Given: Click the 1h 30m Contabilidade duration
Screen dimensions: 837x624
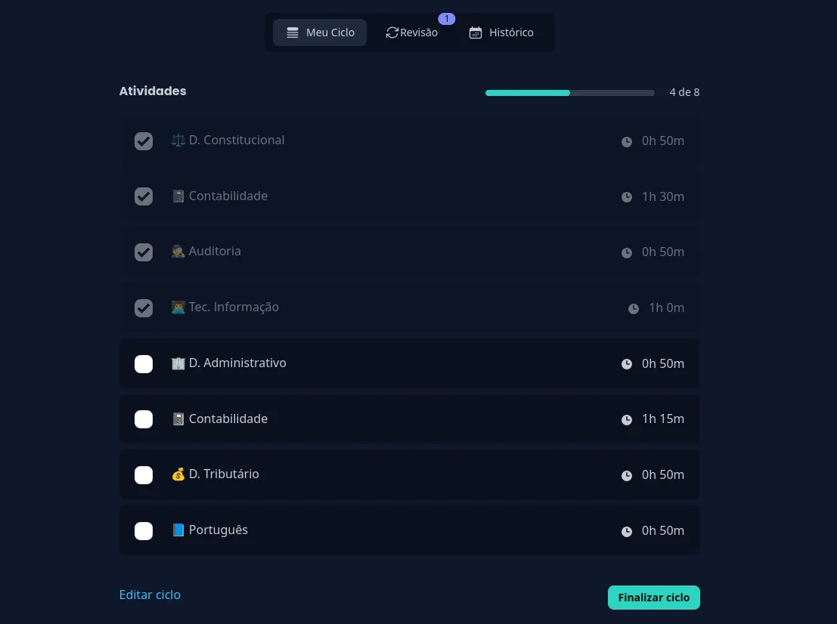Looking at the screenshot, I should (662, 196).
